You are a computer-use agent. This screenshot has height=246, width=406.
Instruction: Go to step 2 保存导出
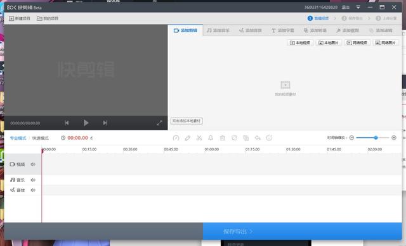352,18
